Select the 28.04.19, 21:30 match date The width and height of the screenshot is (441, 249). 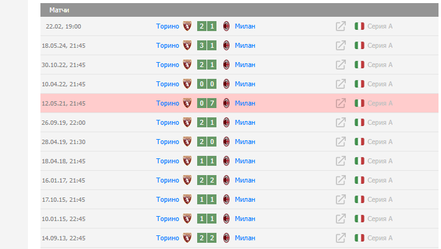(63, 142)
